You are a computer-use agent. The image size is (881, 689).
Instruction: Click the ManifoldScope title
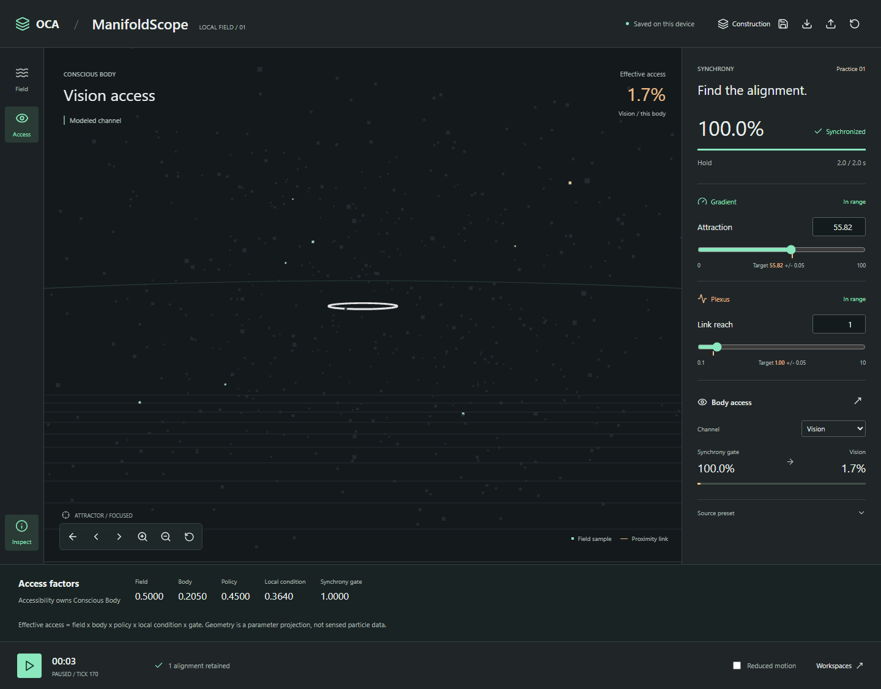point(140,24)
